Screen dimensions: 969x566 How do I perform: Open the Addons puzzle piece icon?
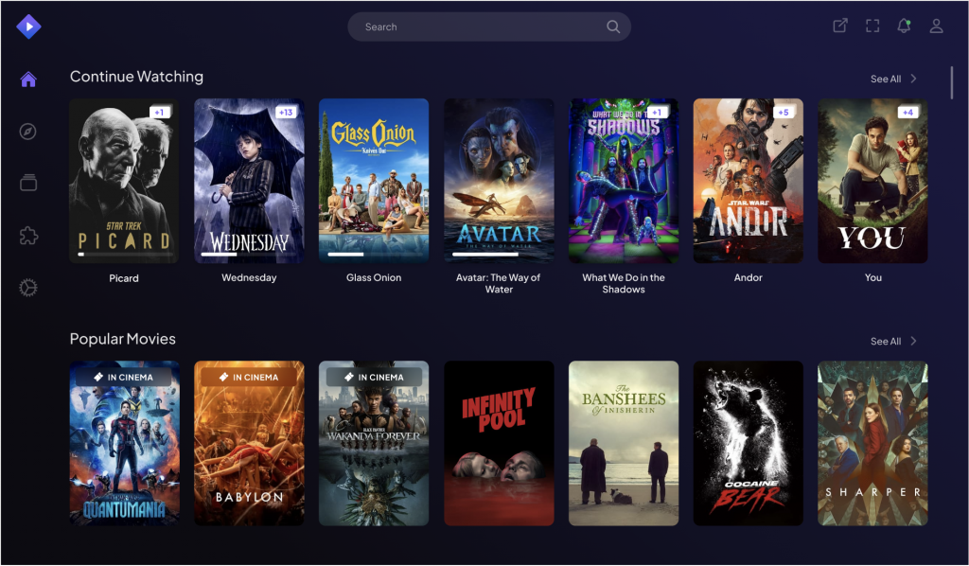(28, 236)
